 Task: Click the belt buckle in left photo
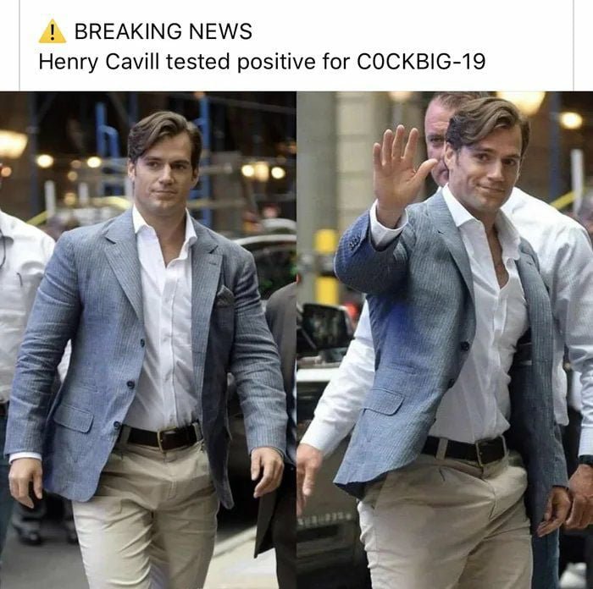tap(163, 439)
